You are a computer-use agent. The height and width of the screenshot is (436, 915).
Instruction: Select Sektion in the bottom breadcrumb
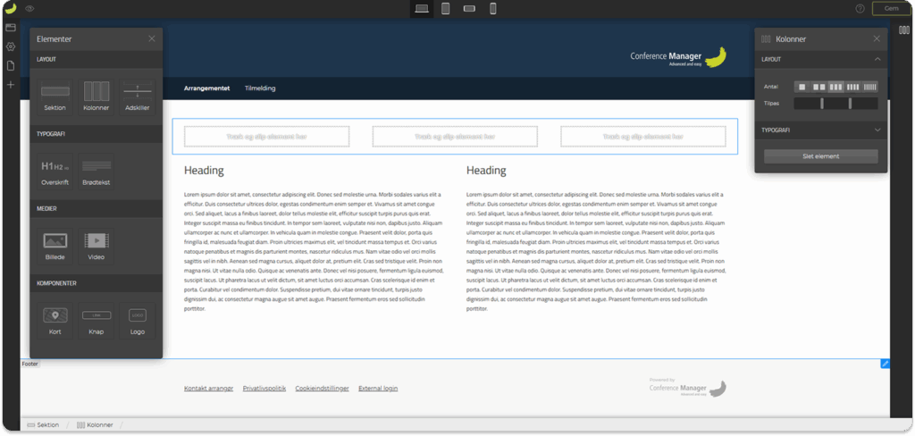(x=43, y=425)
